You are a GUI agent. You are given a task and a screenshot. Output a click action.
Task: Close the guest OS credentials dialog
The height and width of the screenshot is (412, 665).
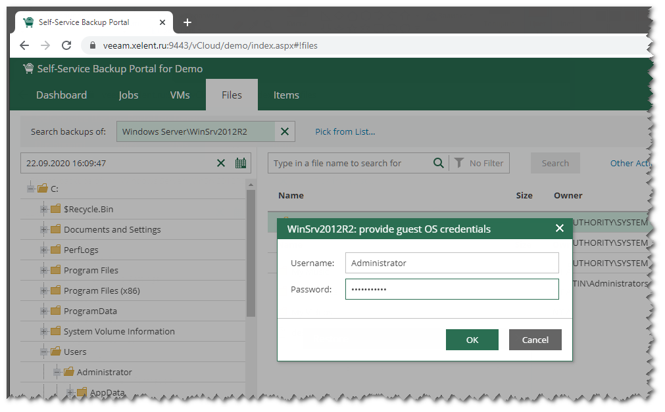[560, 228]
